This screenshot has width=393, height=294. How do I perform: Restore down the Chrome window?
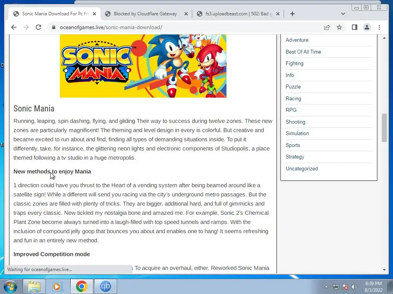[366, 8]
